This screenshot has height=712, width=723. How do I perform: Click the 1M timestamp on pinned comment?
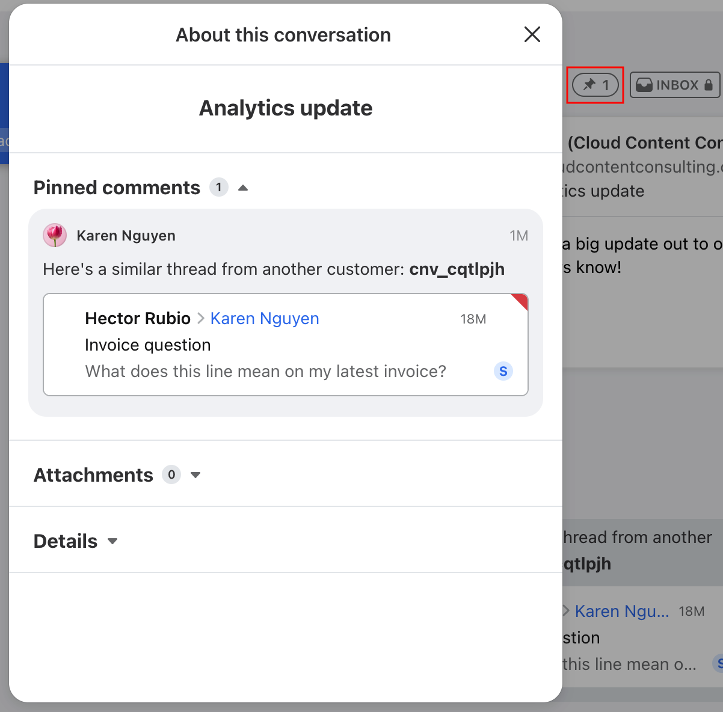tap(518, 236)
